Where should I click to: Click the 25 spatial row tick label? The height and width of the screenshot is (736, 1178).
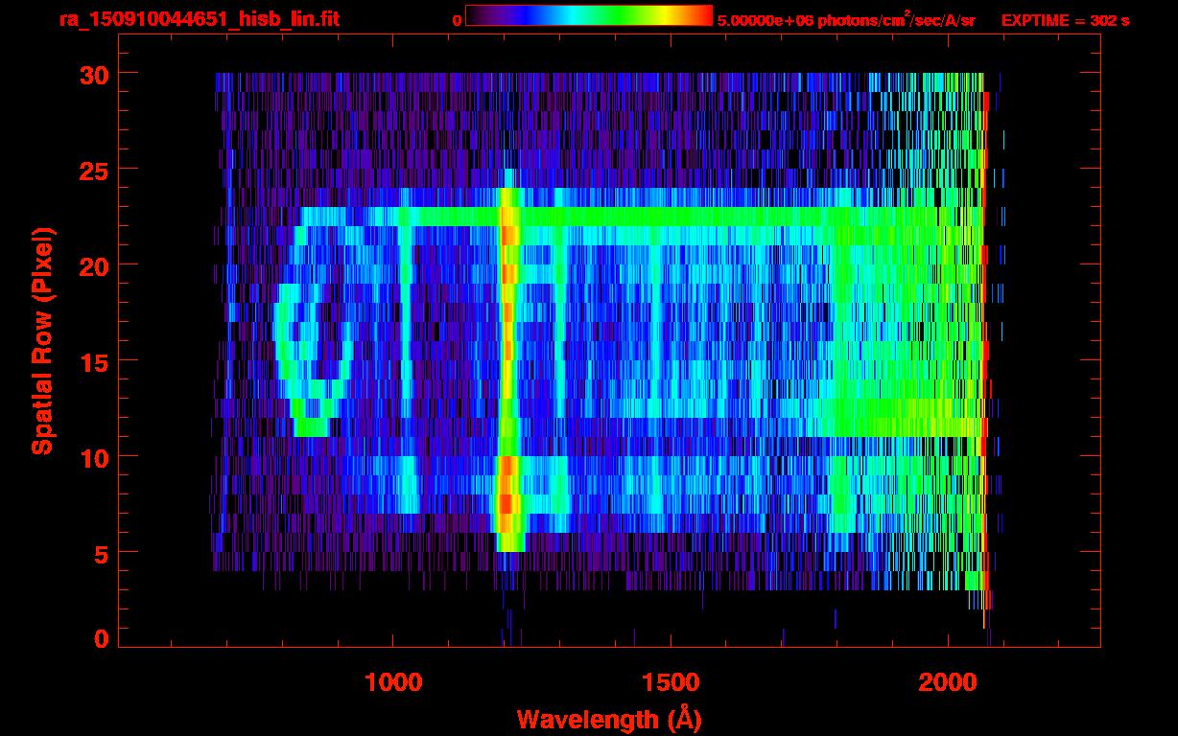(x=93, y=169)
